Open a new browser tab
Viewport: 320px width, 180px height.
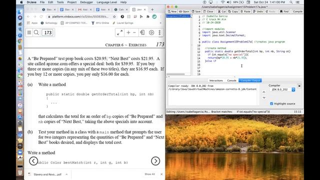click(x=152, y=9)
